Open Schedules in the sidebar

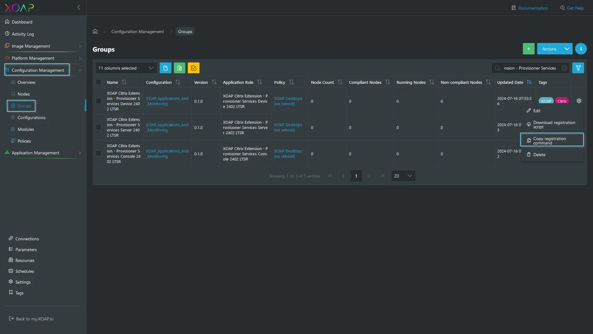24,271
